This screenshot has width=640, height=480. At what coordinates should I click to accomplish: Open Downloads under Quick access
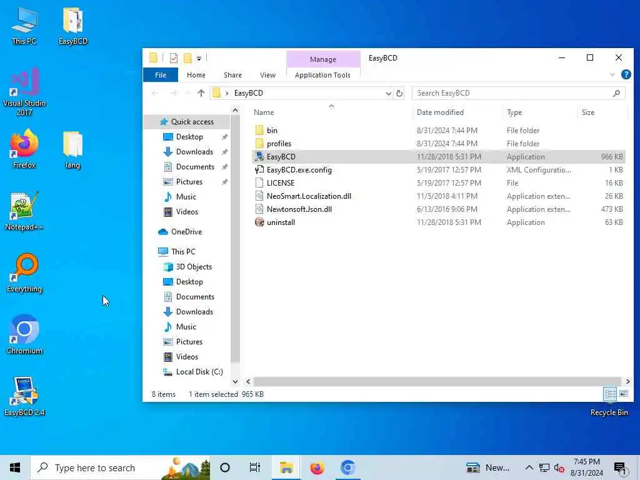click(194, 151)
